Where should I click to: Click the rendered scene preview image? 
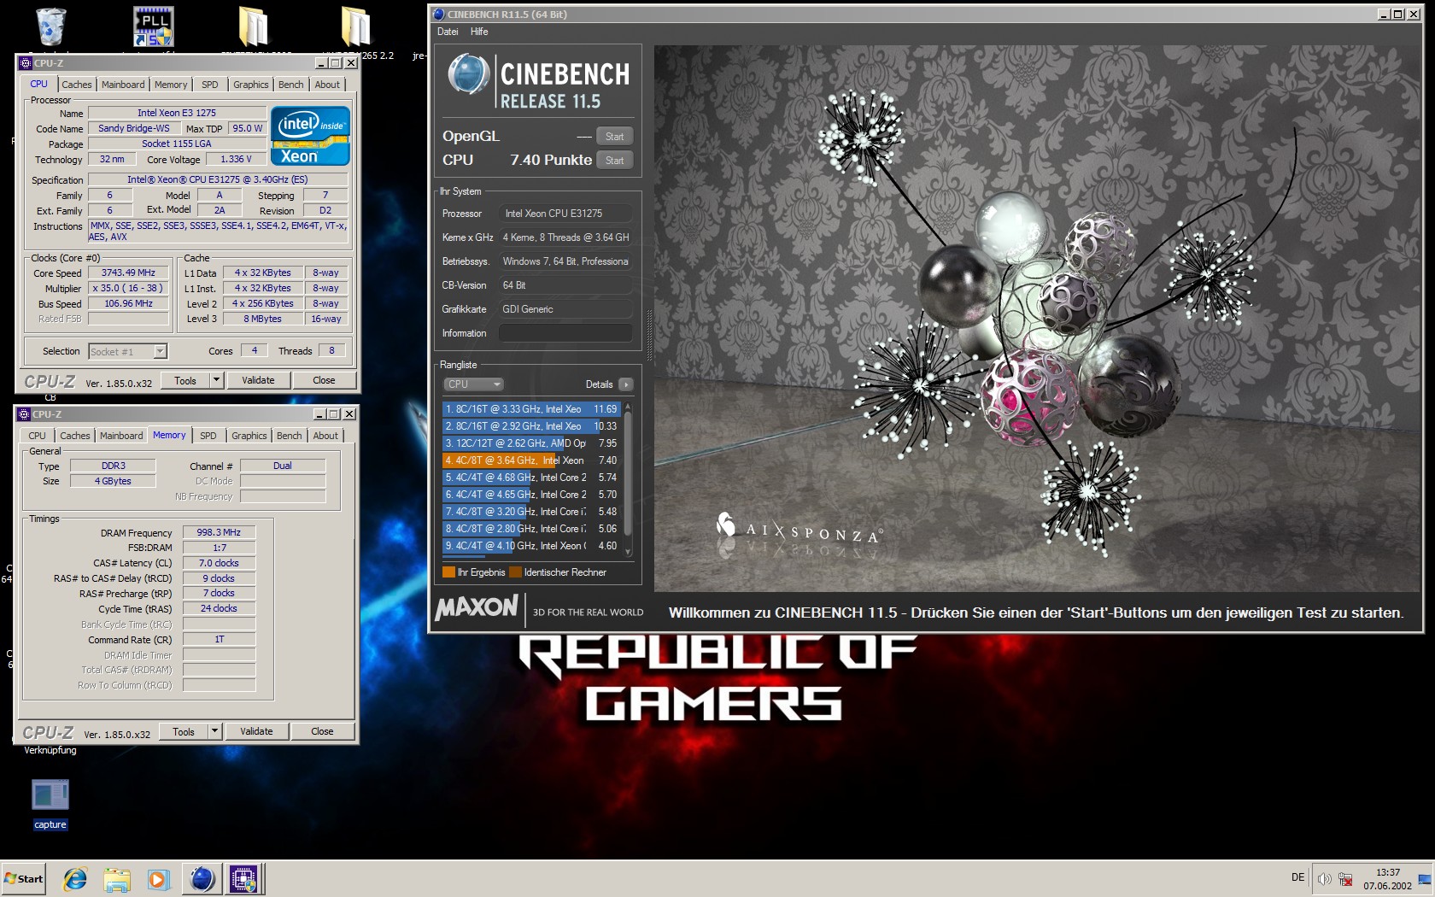pyautogui.click(x=1037, y=318)
